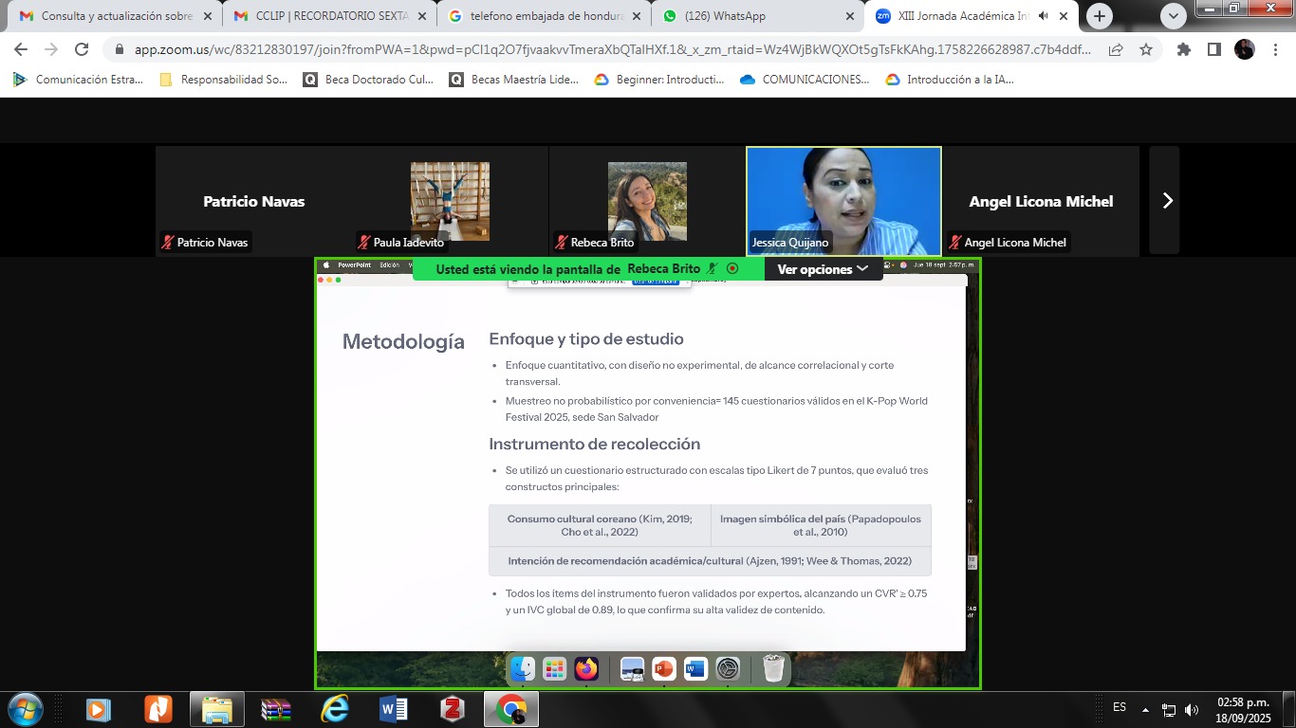Mute the Zoom tab audio indicator
The image size is (1296, 728).
pyautogui.click(x=1044, y=16)
